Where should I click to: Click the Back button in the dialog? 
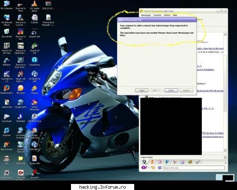(142, 90)
